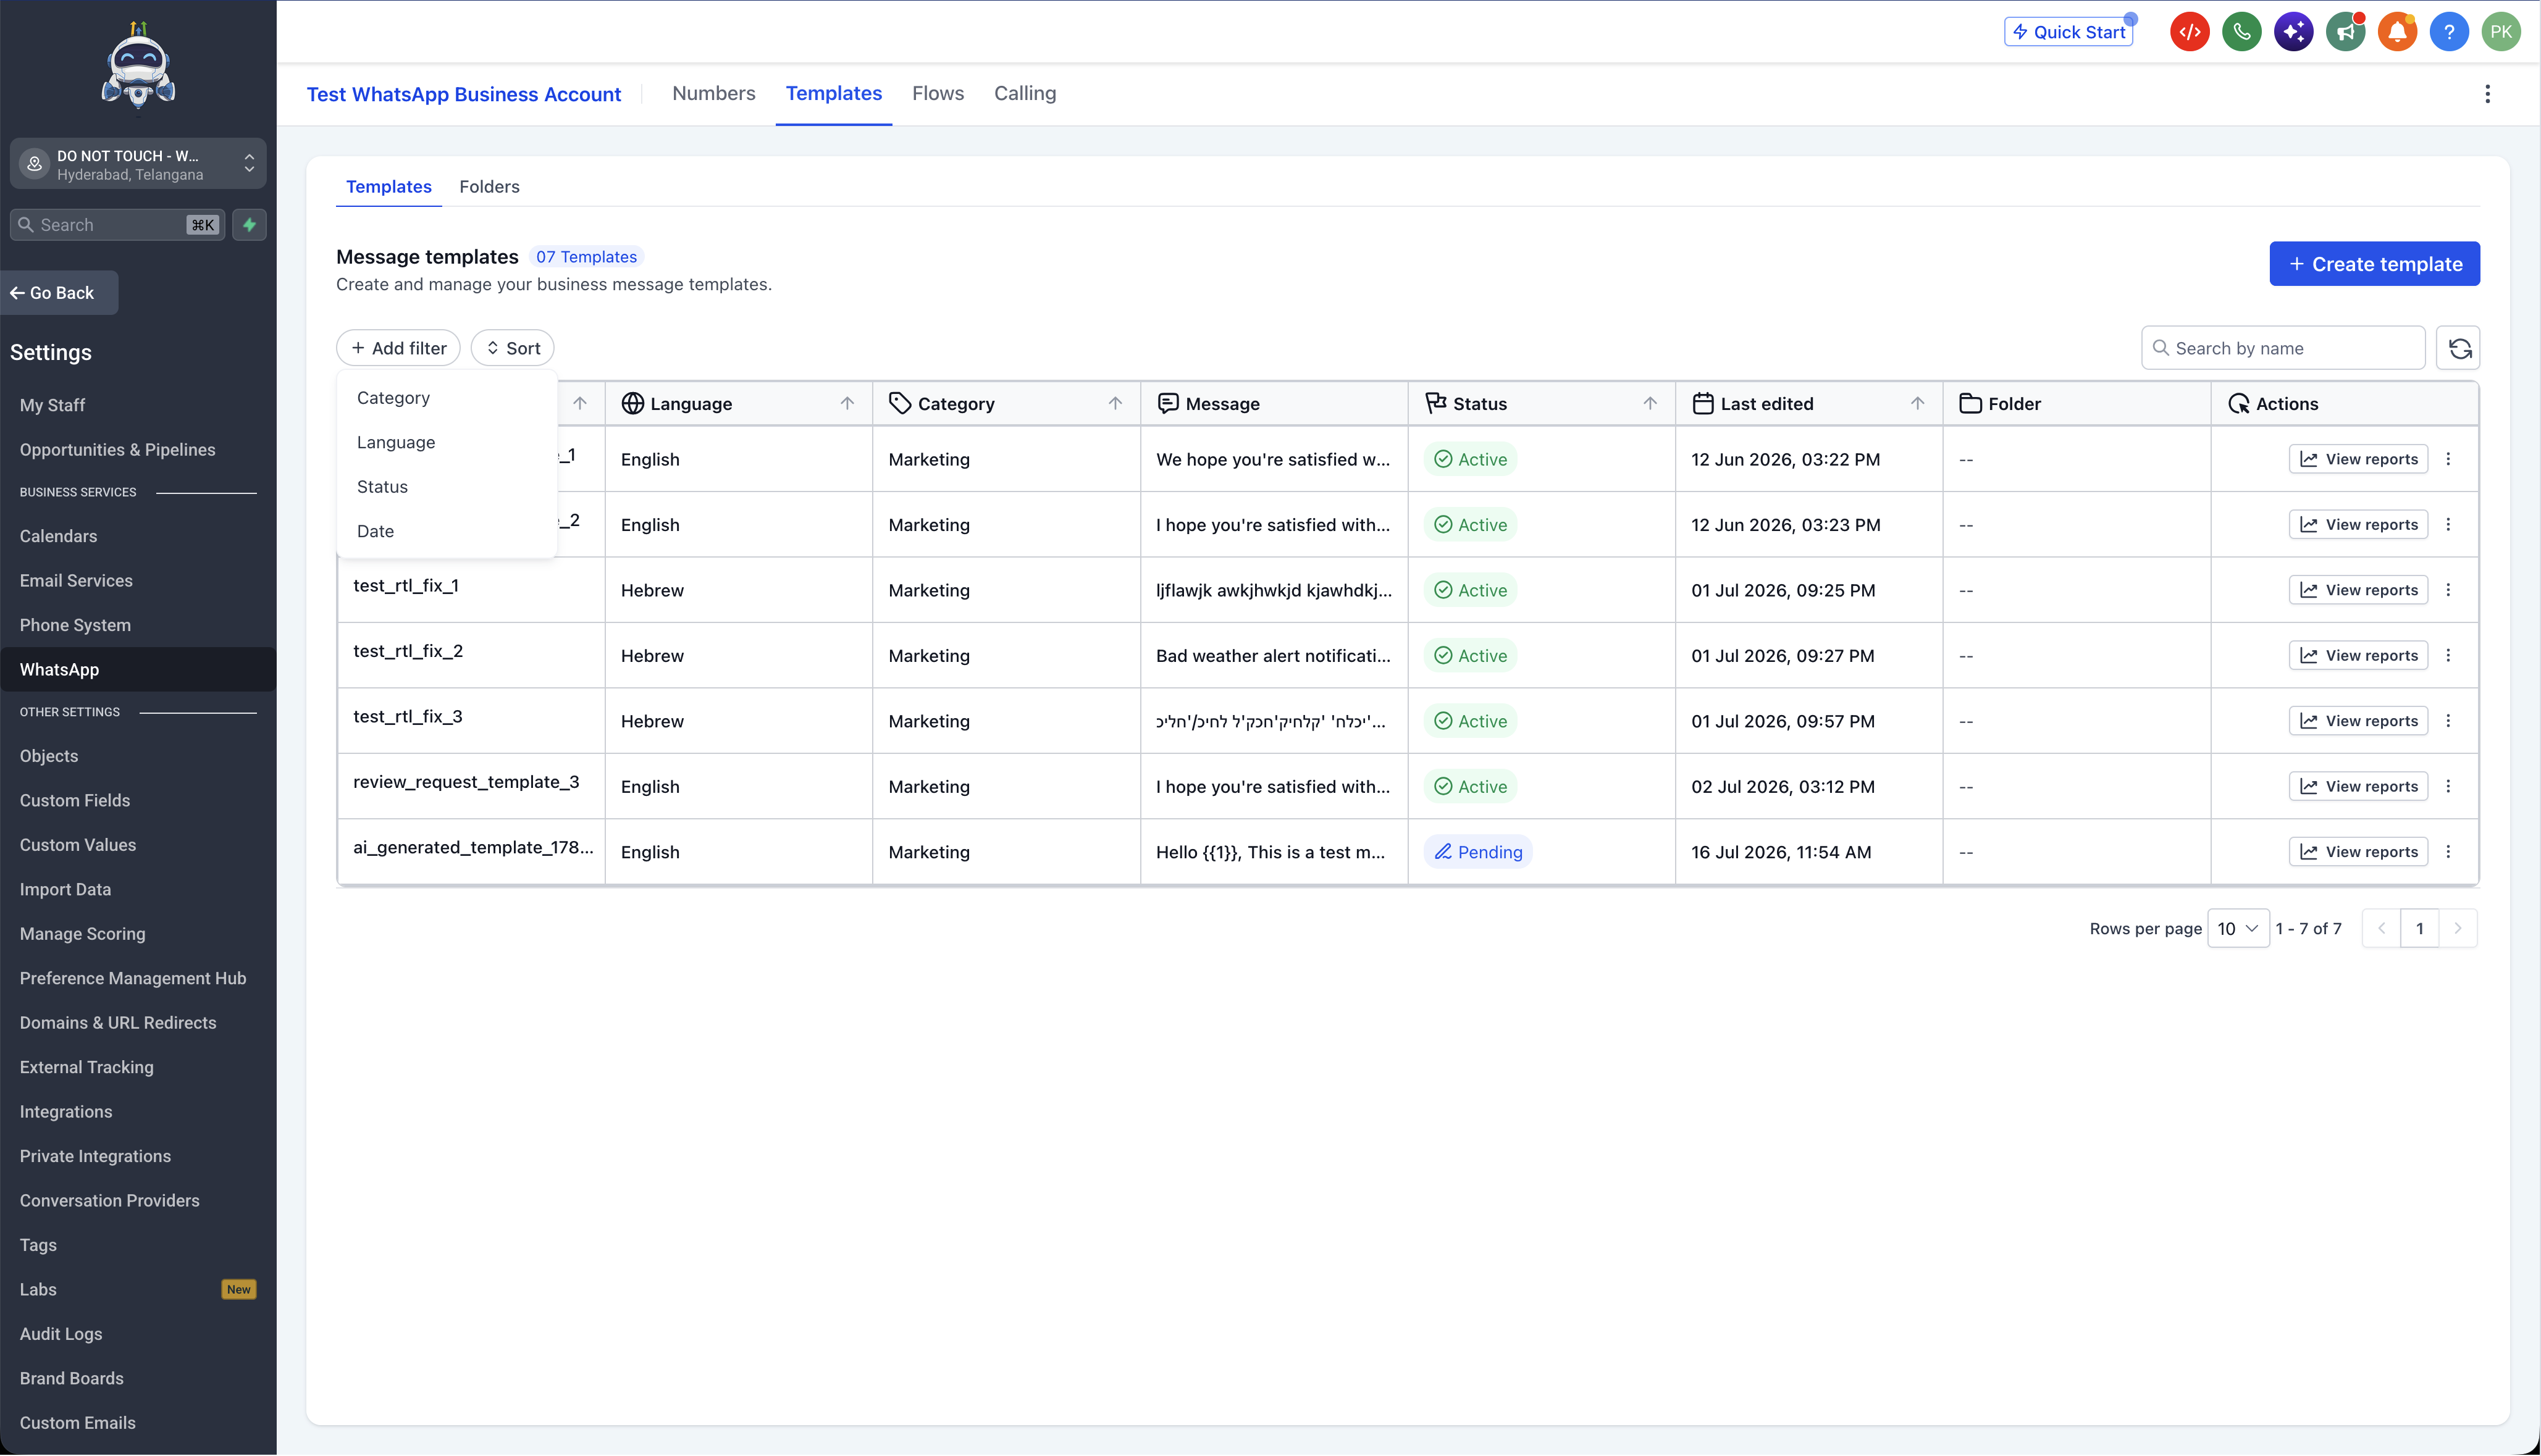Switch to the Flows tab
Screen dimensions: 2541x1456
938,94
